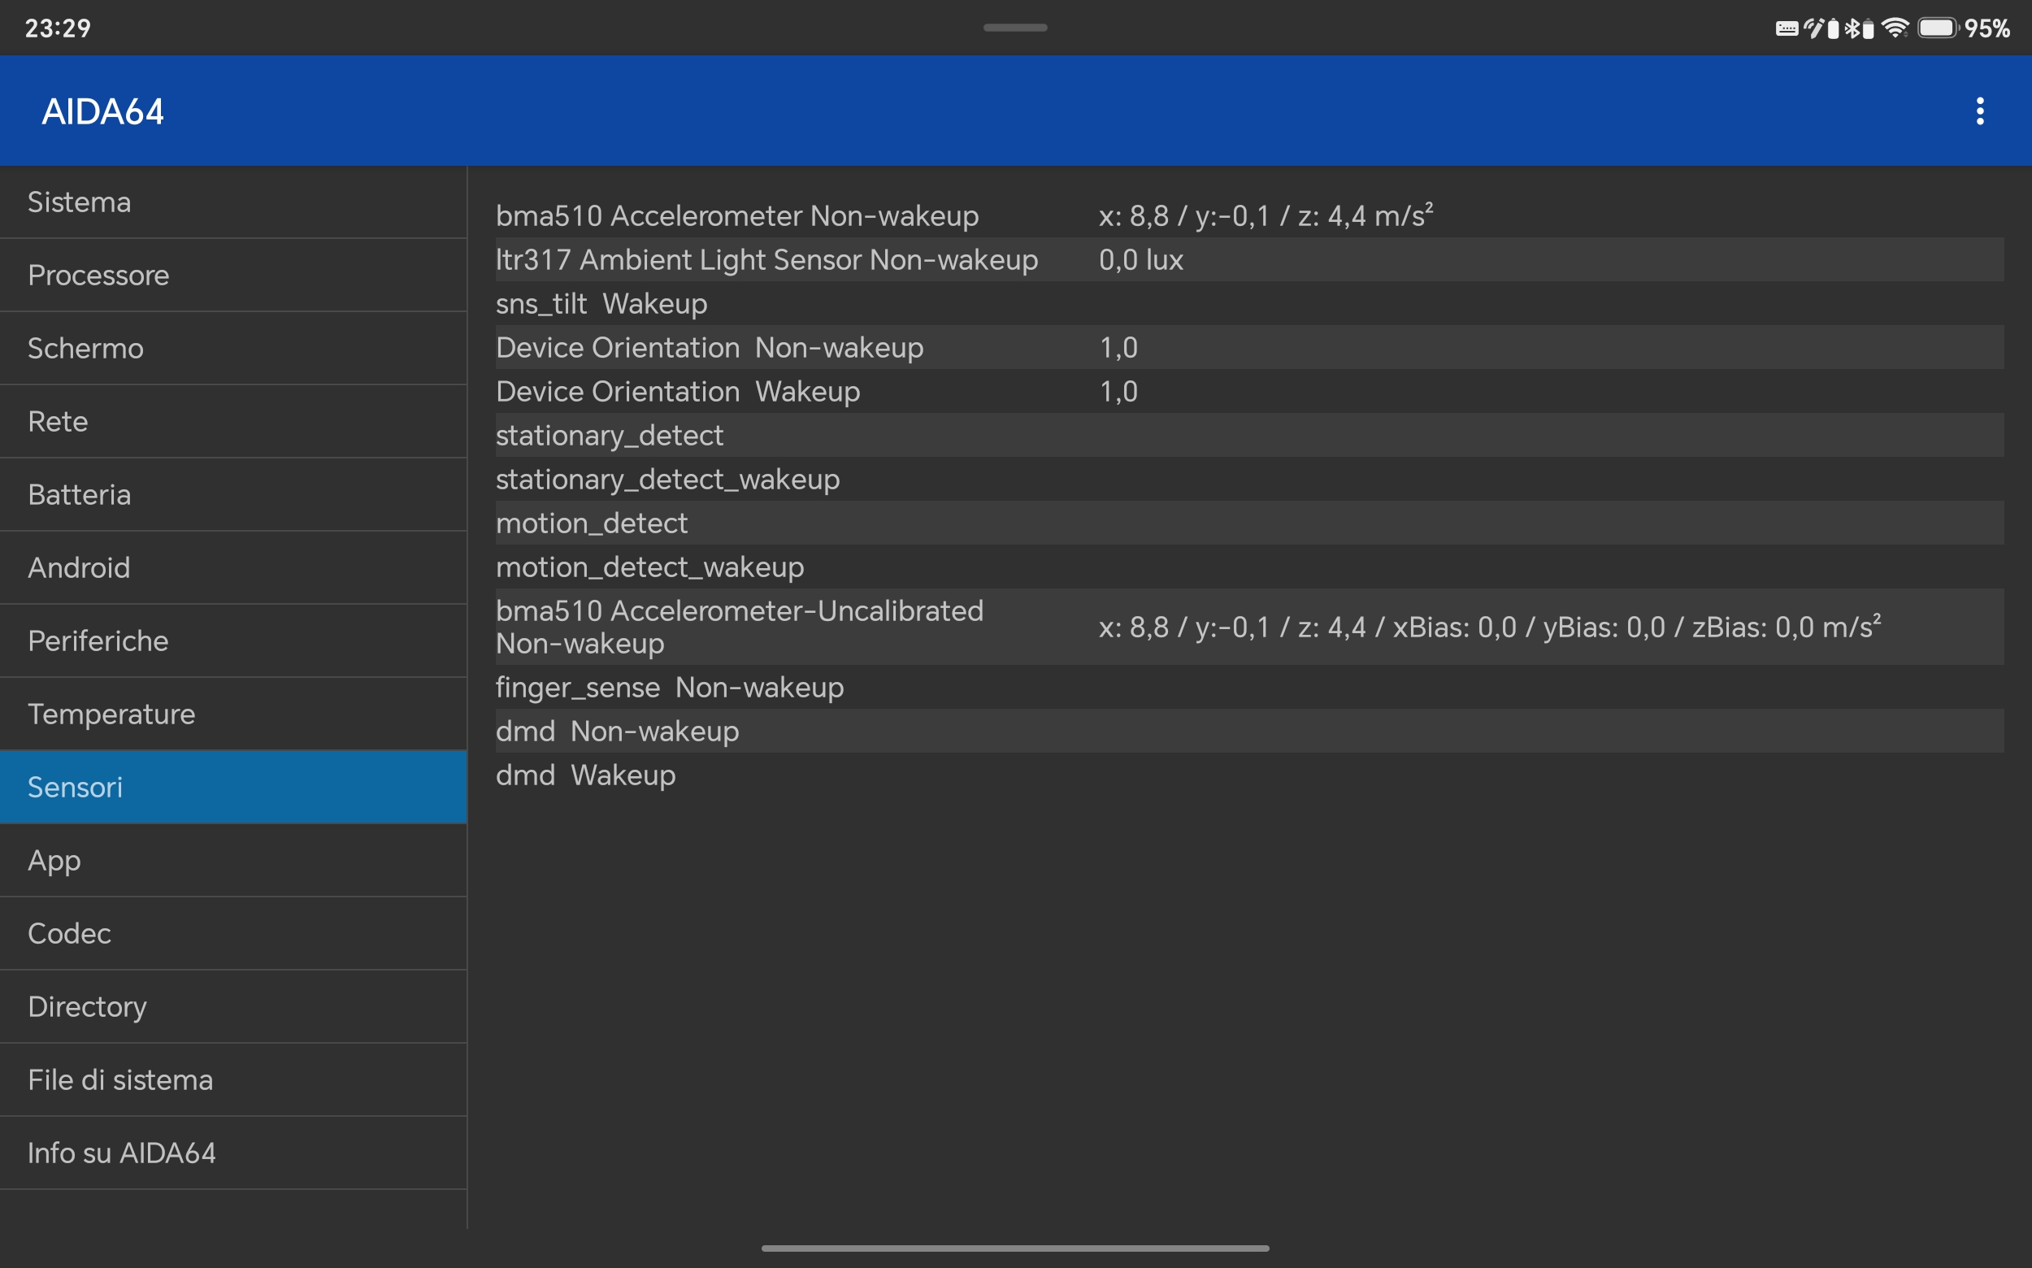Tap the 1,0 value for Device Orientation Wakeup

pyautogui.click(x=1118, y=392)
